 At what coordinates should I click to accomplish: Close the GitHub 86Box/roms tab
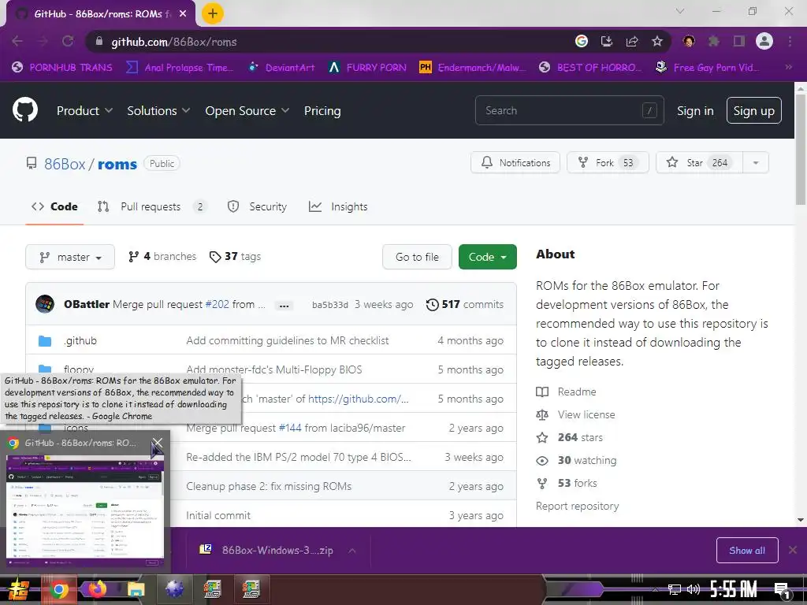click(x=183, y=14)
